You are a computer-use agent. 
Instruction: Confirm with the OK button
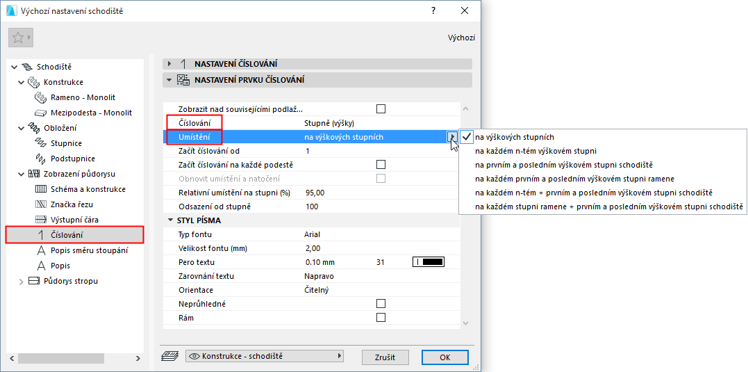[x=445, y=357]
